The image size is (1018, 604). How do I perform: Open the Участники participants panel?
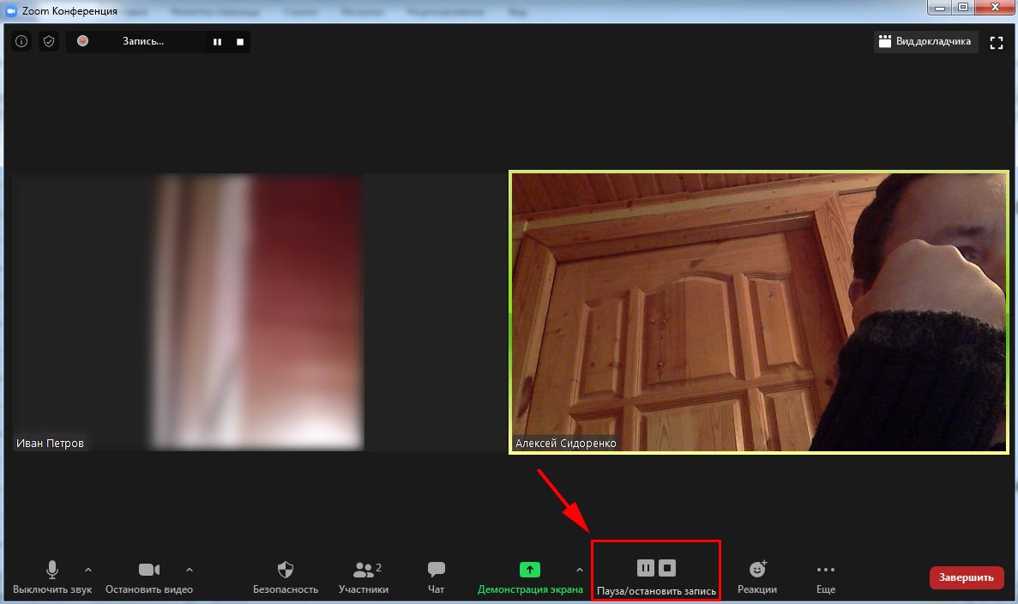[x=364, y=577]
